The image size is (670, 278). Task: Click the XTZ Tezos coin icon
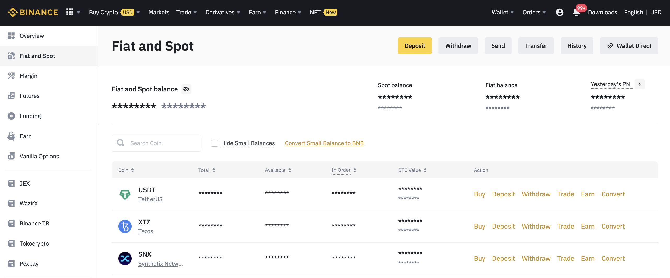[125, 226]
